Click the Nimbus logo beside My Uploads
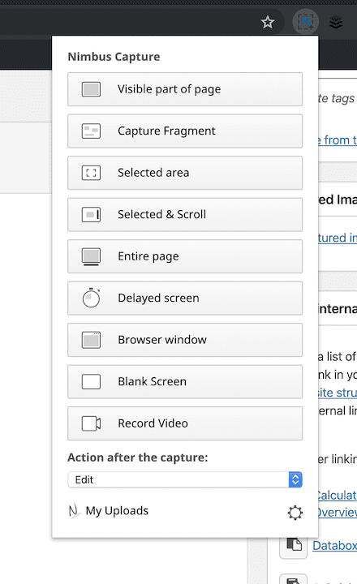Image resolution: width=357 pixels, height=584 pixels. [75, 511]
